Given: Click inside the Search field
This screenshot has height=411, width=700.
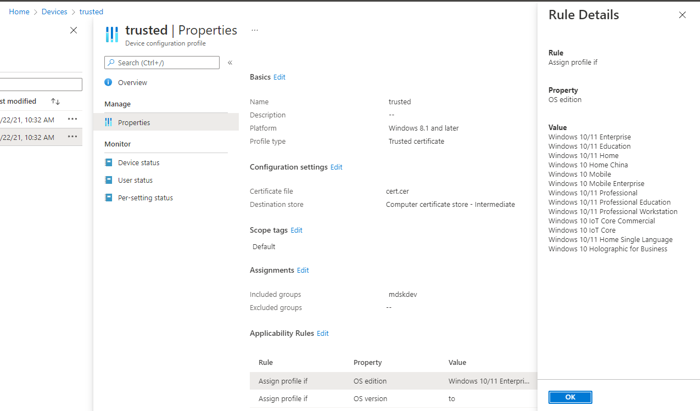Looking at the screenshot, I should [162, 63].
